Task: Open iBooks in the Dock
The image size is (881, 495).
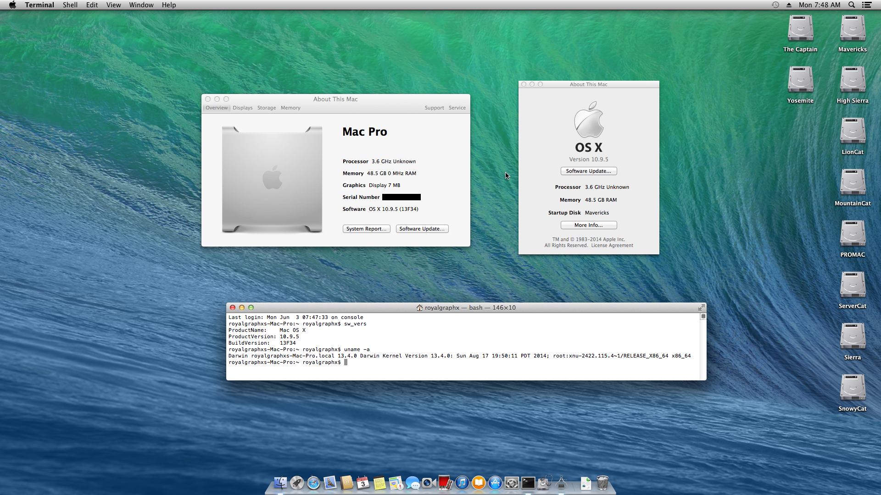Action: (x=479, y=483)
